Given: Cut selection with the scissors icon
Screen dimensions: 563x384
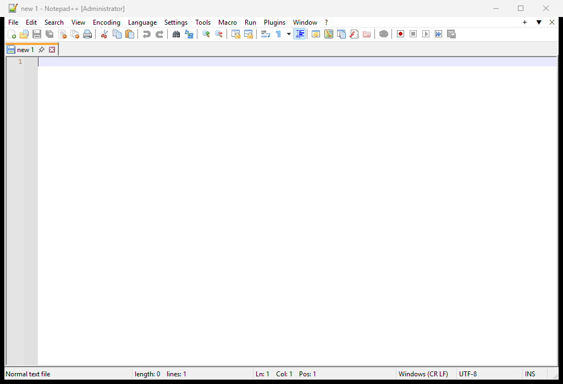Looking at the screenshot, I should click(104, 34).
